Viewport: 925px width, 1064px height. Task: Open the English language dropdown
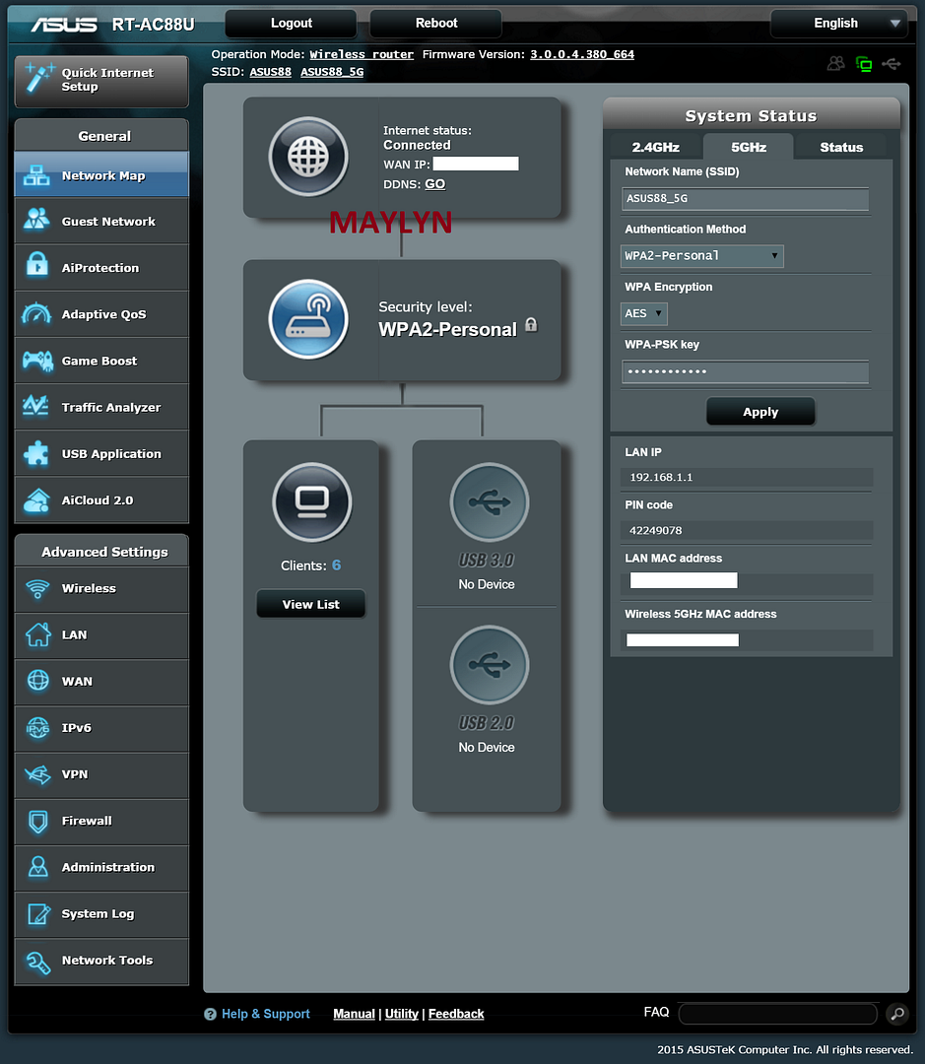click(838, 24)
